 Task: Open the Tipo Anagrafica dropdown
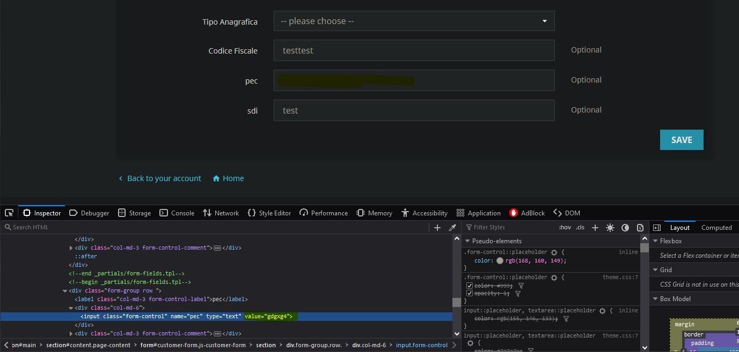[414, 21]
